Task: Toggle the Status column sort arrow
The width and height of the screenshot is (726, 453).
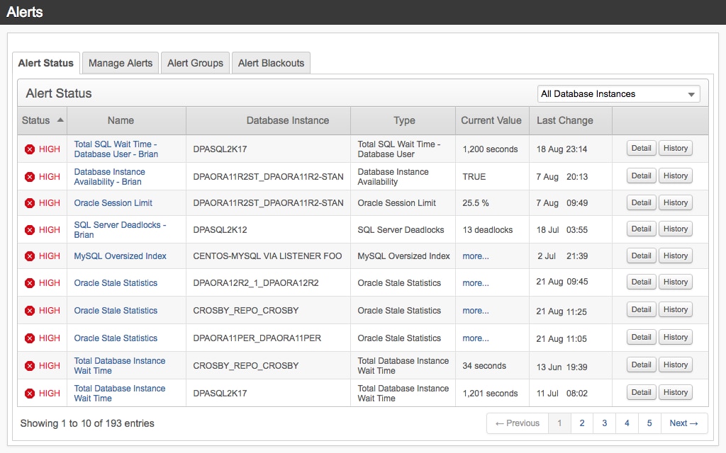Action: pyautogui.click(x=59, y=120)
